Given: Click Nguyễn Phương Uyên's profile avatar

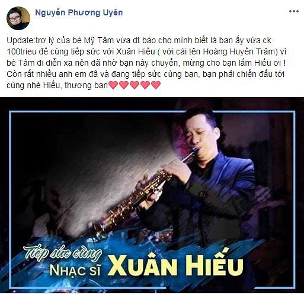Looking at the screenshot, I should (18, 18).
